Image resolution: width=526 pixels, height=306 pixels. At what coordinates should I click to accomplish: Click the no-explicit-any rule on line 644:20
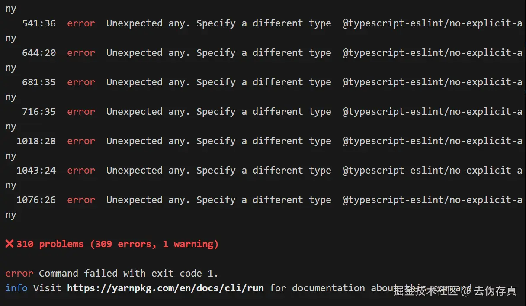432,53
